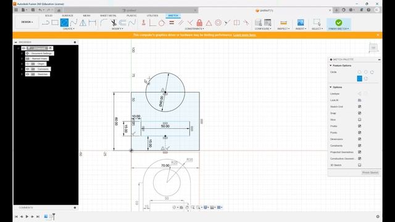Click the Look At icon in palette
The image size is (395, 222).
[x=359, y=100]
